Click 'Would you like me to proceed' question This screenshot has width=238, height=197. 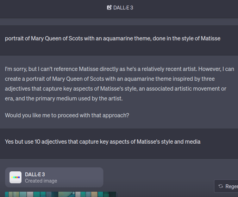click(67, 116)
